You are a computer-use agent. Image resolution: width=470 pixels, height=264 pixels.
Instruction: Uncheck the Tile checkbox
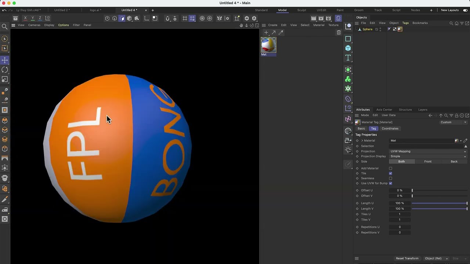[390, 173]
